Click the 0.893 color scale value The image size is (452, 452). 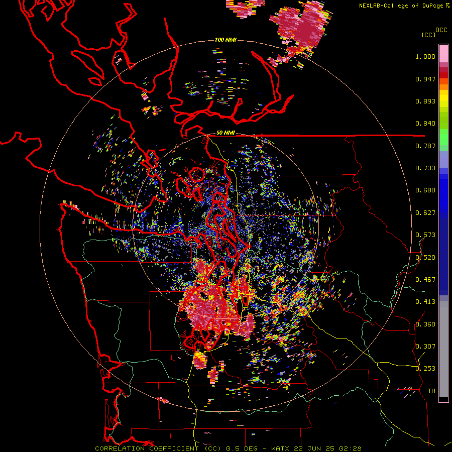[425, 101]
